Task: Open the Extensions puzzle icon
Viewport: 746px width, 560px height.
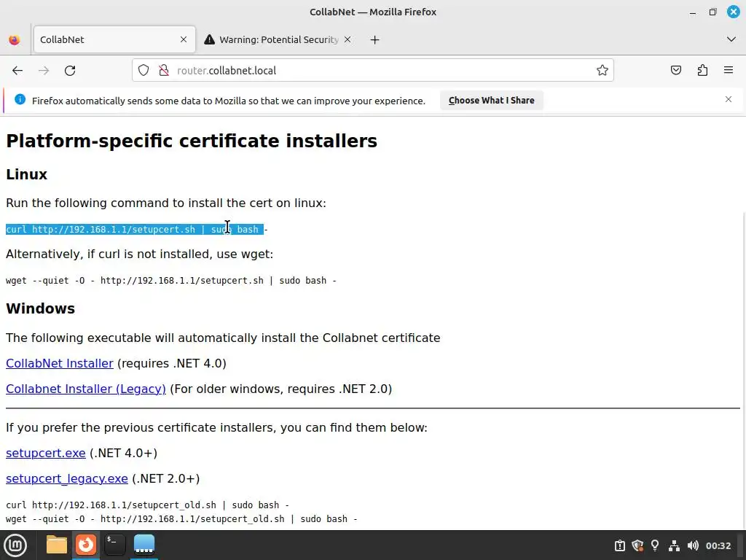Action: pyautogui.click(x=702, y=71)
